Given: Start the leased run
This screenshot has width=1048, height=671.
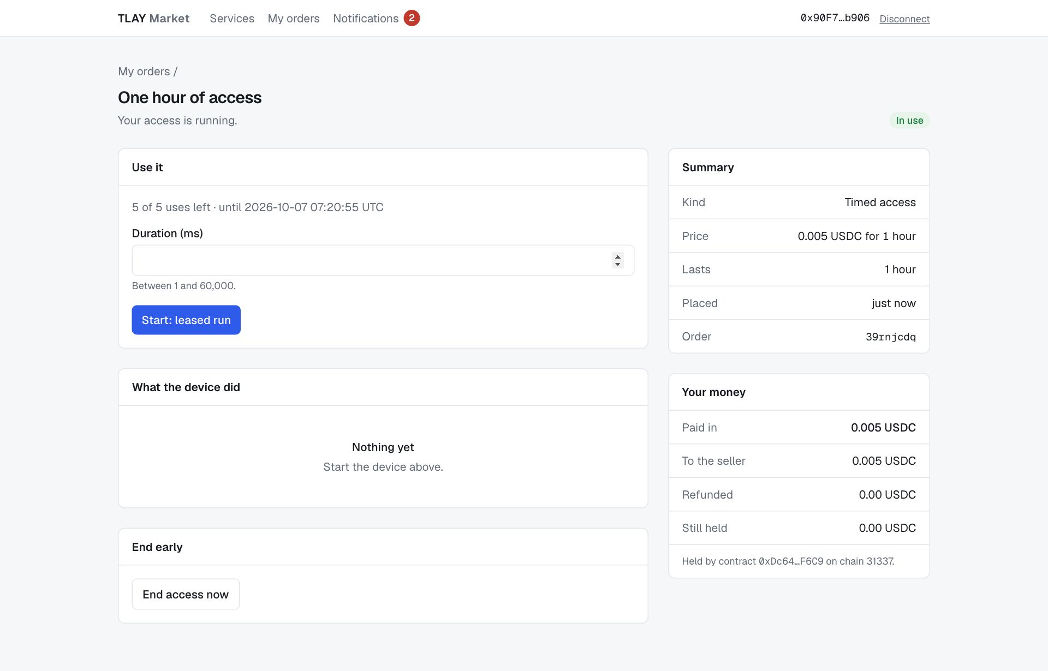Looking at the screenshot, I should (186, 320).
